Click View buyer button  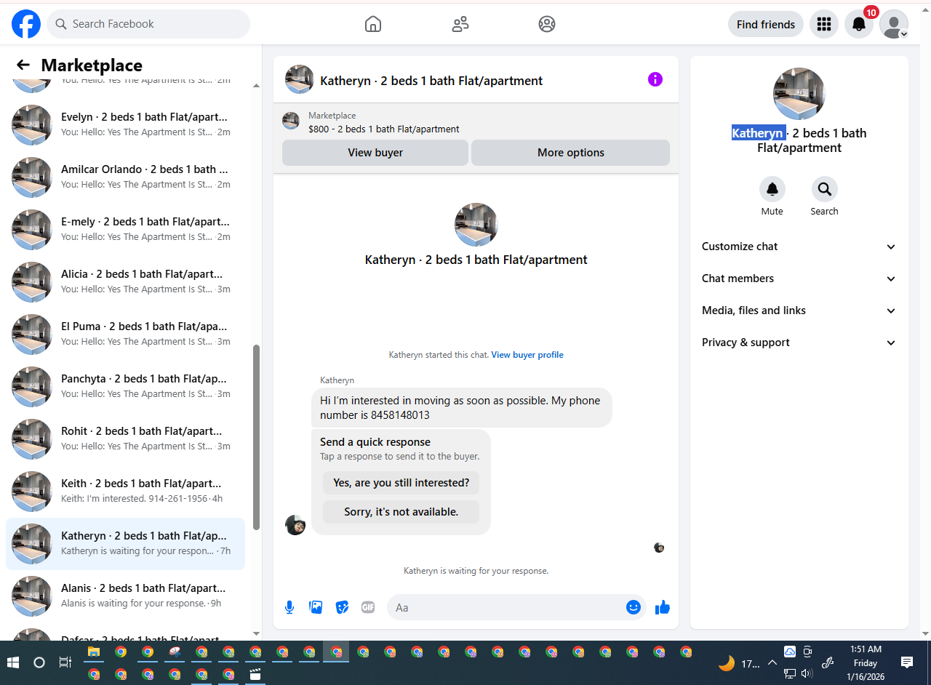coord(375,153)
